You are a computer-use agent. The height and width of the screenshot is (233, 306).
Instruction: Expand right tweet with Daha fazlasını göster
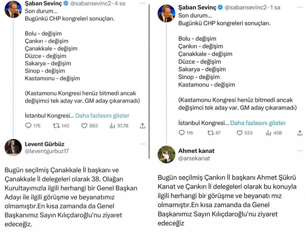[258, 123]
